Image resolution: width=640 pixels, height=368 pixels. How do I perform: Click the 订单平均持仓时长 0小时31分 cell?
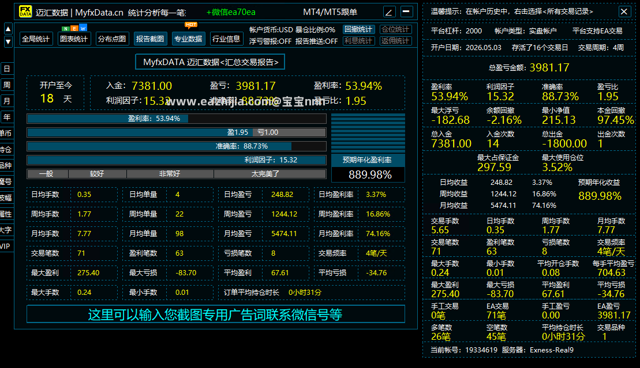point(312,292)
